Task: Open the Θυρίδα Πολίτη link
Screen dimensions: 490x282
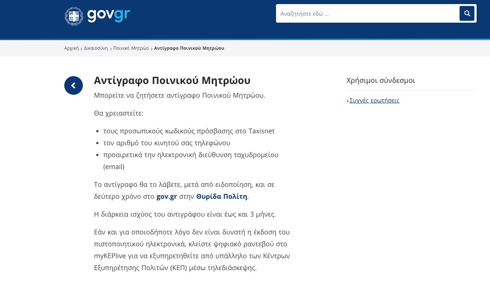Action: click(222, 197)
